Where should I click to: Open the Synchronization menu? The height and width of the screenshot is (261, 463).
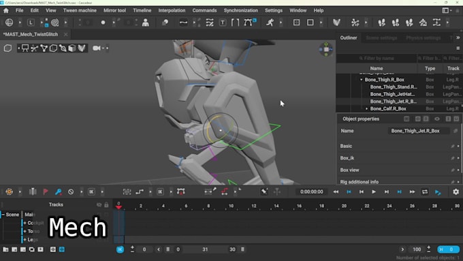point(240,10)
